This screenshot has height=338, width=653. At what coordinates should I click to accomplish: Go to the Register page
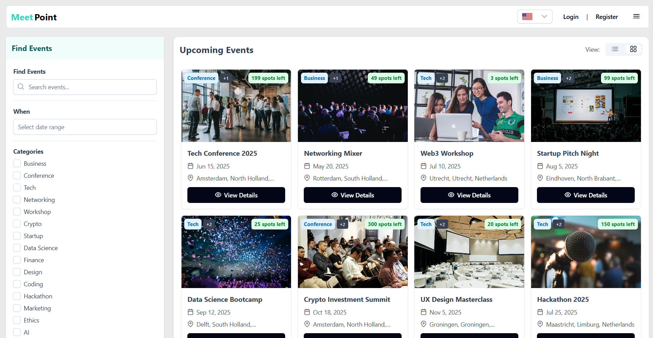pos(607,17)
